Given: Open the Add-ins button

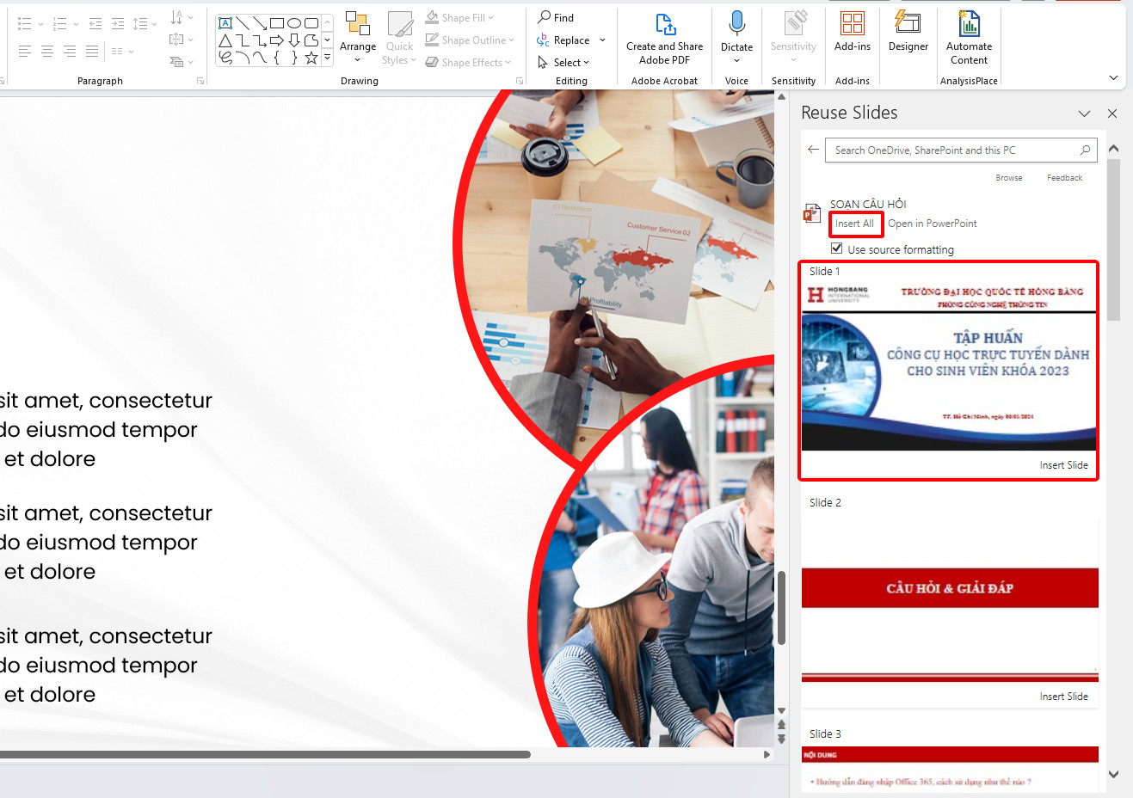Looking at the screenshot, I should pyautogui.click(x=853, y=33).
